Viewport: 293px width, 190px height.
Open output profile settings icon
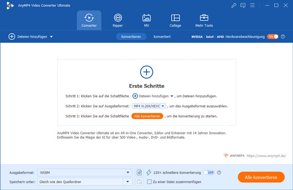[x=139, y=172]
